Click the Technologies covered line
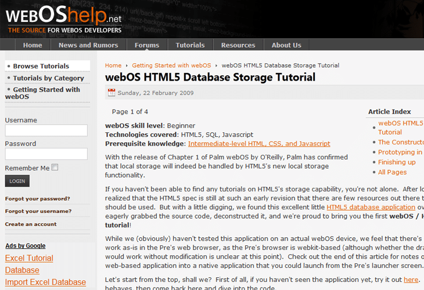The height and width of the screenshot is (290, 424). [179, 135]
